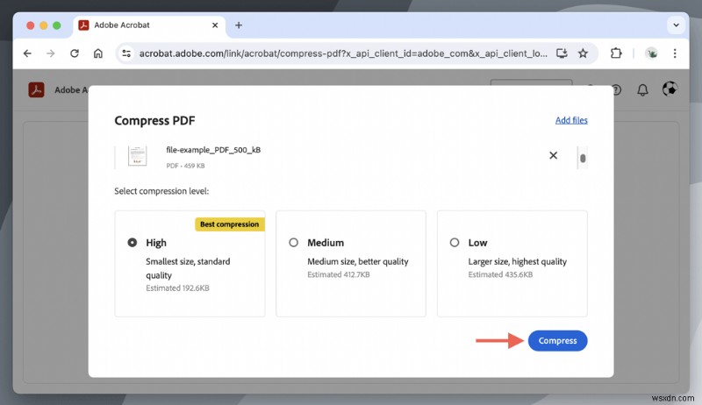This screenshot has width=702, height=405.
Task: Reload the page with refresh icon
Action: click(x=75, y=53)
